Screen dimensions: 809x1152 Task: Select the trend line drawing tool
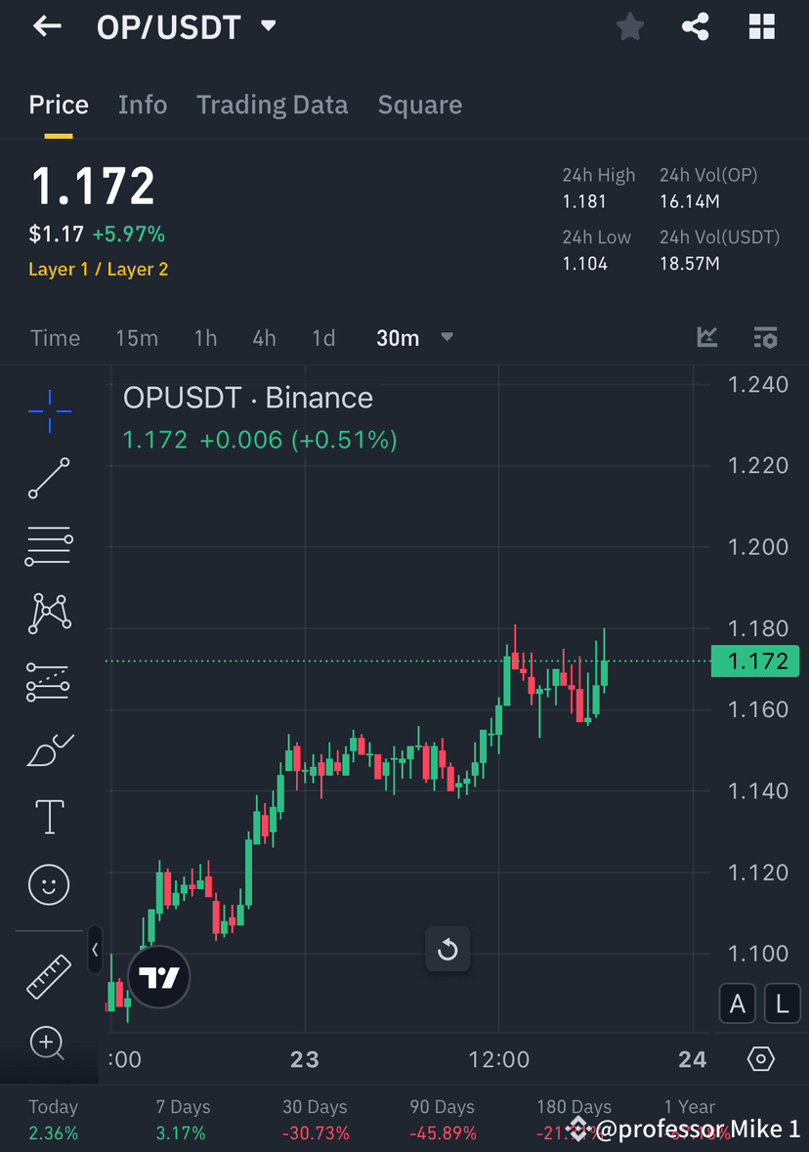pos(48,479)
